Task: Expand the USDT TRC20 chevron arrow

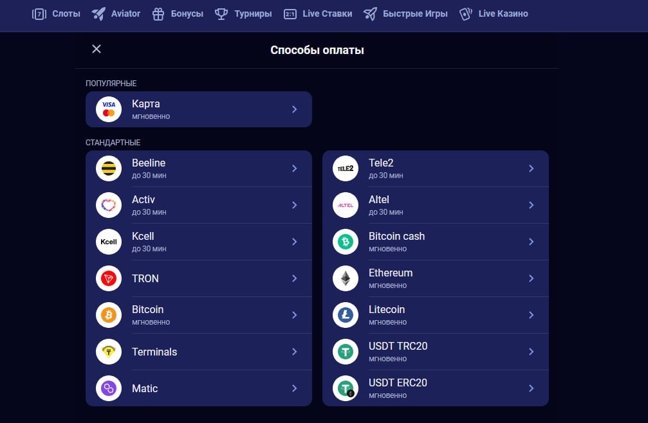Action: pyautogui.click(x=531, y=352)
